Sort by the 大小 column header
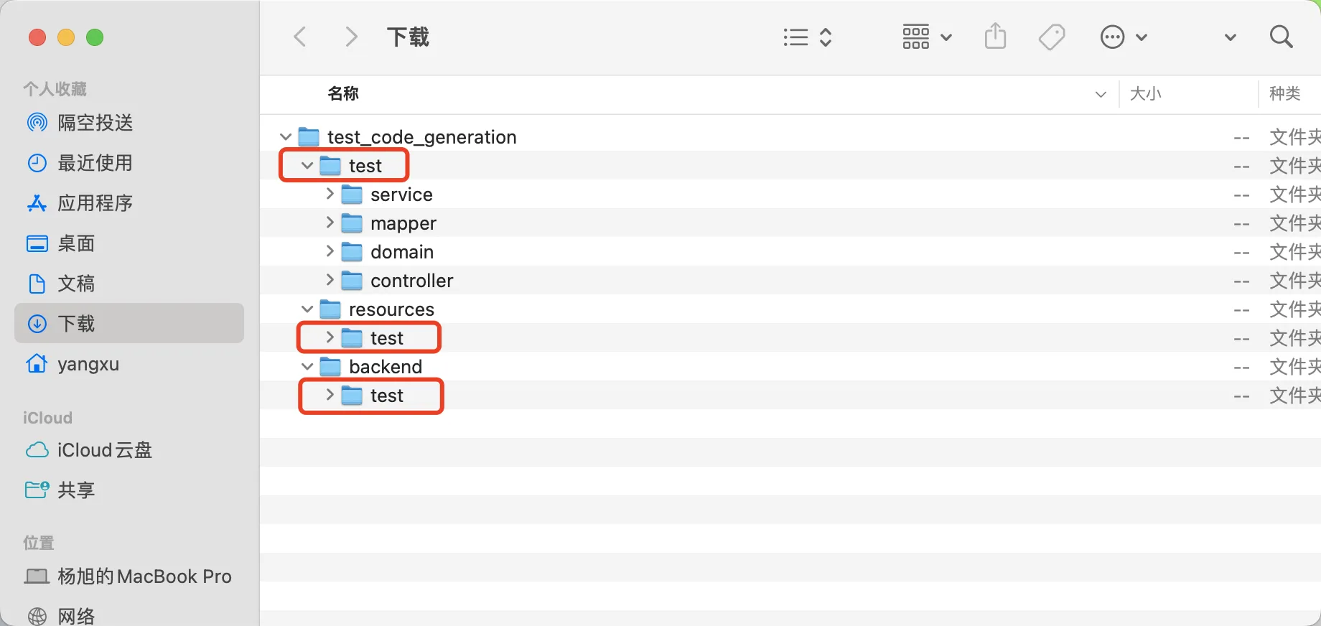 coord(1146,93)
